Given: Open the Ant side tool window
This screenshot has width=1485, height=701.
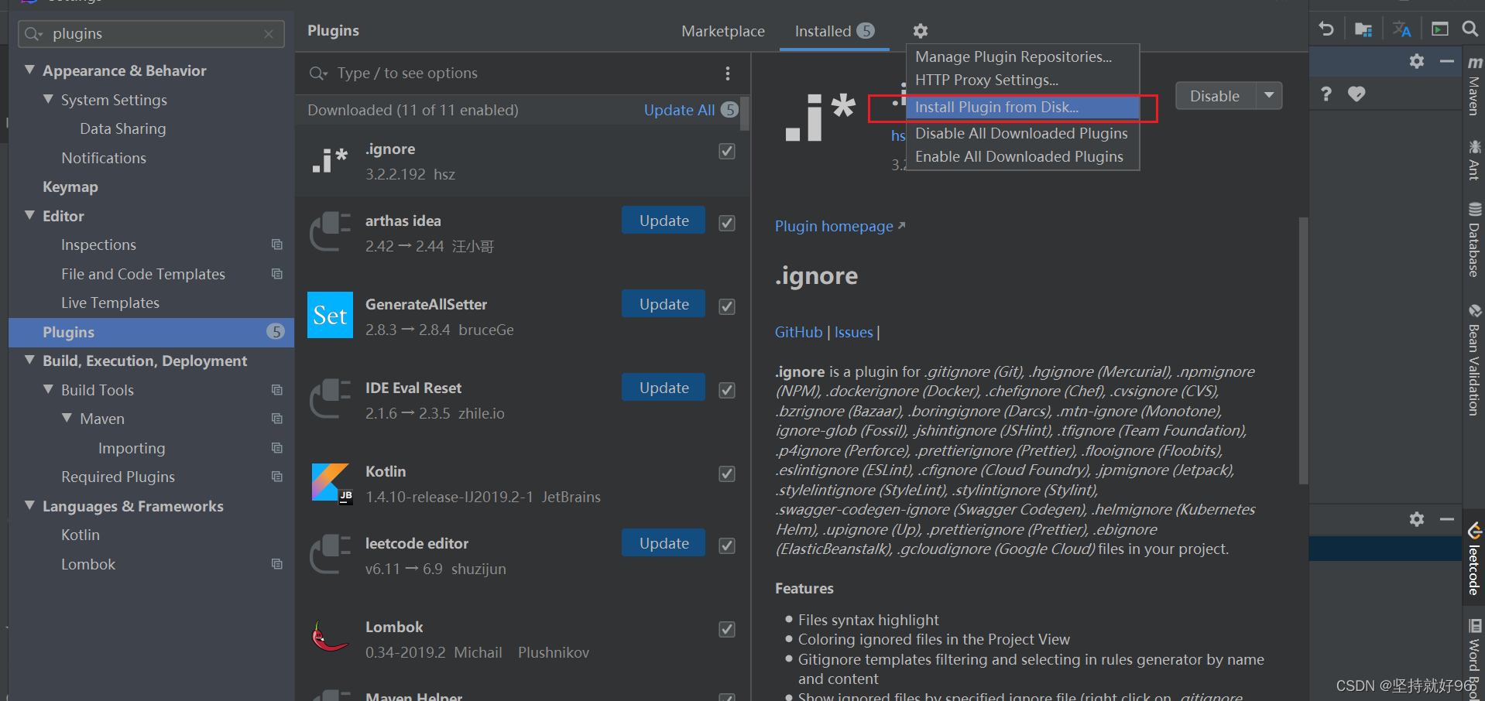Looking at the screenshot, I should tap(1474, 160).
